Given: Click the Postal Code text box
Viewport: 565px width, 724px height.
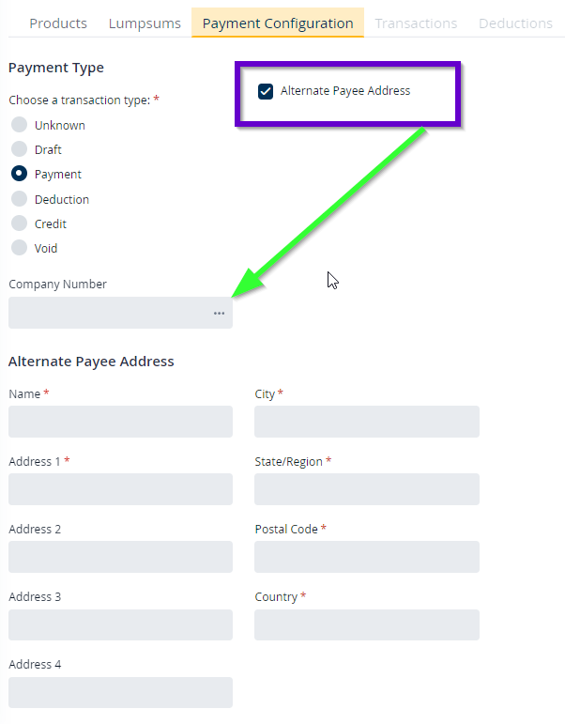Looking at the screenshot, I should pyautogui.click(x=366, y=557).
